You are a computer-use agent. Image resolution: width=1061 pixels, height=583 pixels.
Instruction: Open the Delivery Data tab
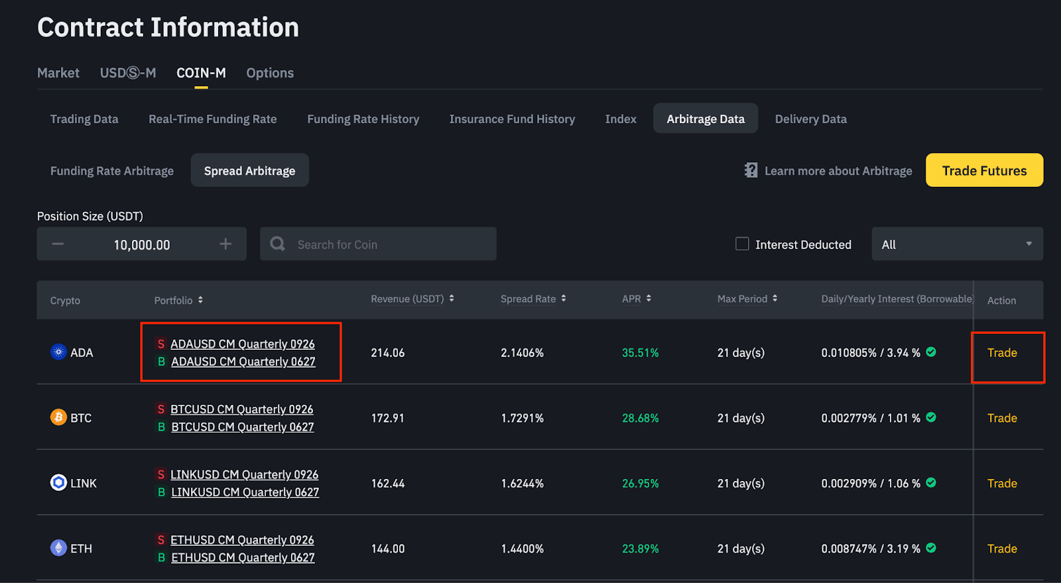tap(810, 119)
